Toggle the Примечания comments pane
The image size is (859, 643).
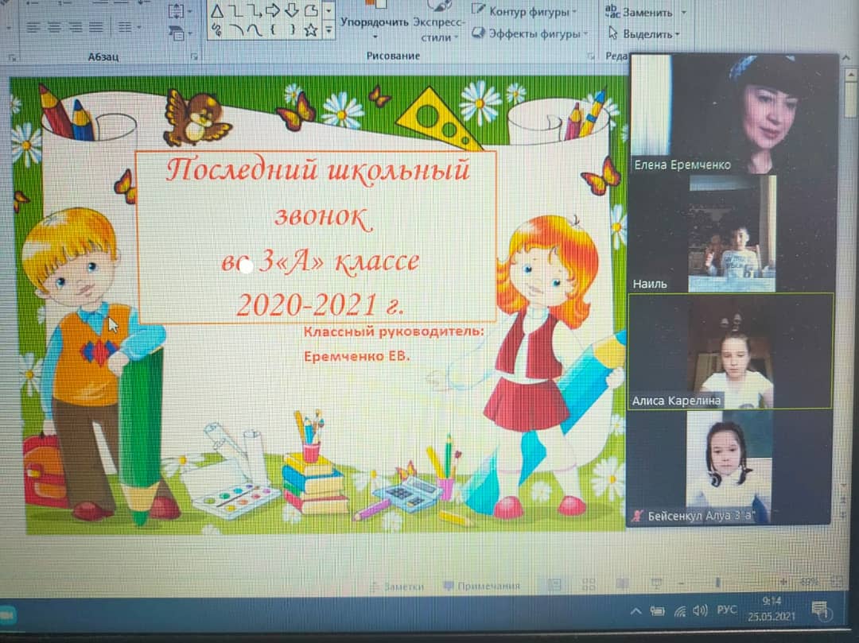[x=481, y=586]
